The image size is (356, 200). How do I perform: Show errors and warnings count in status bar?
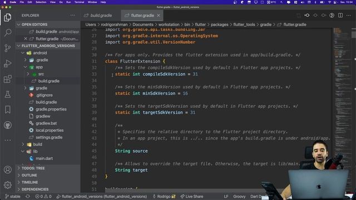[43, 196]
